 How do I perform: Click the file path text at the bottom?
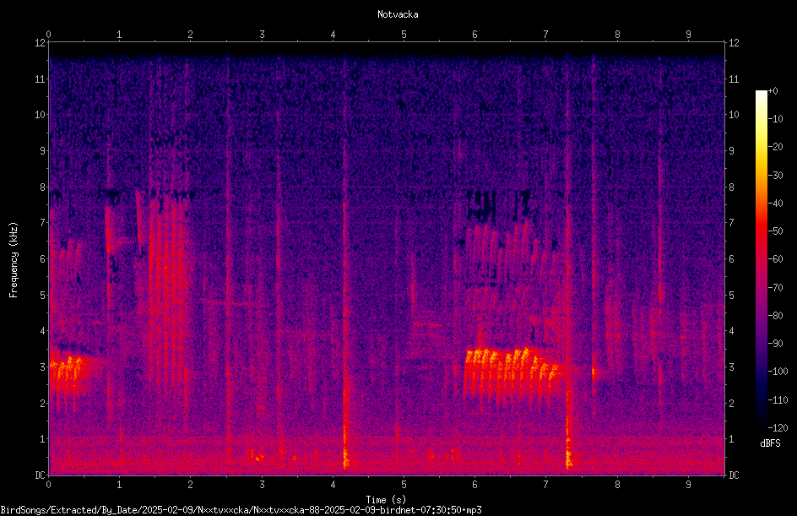click(241, 510)
